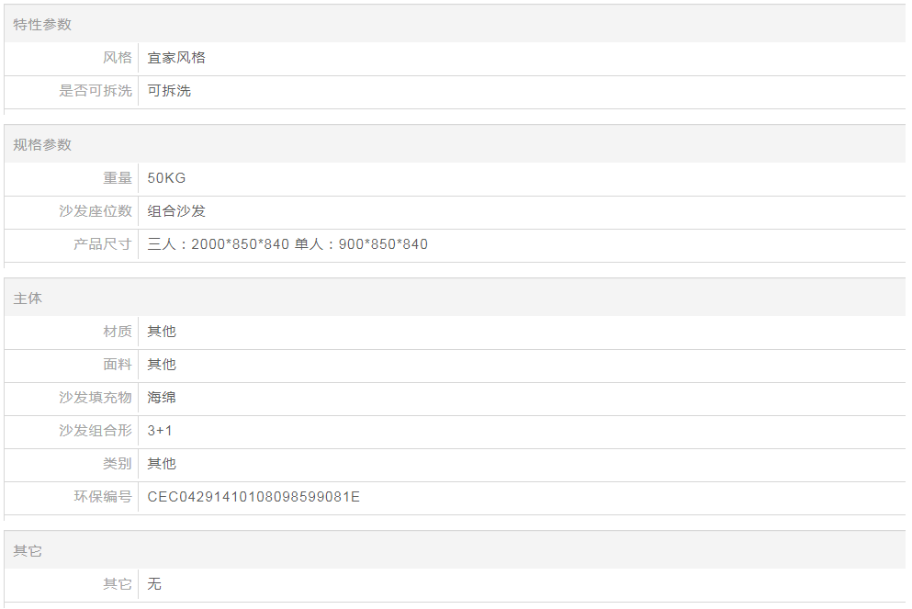This screenshot has width=912, height=609.
Task: Click the 是否可拆洗 row label
Action: (x=96, y=91)
